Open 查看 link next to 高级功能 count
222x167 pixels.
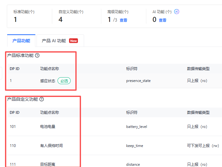124,20
